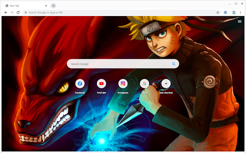
Task: Open the Gmail shortcut
Action: [145, 84]
